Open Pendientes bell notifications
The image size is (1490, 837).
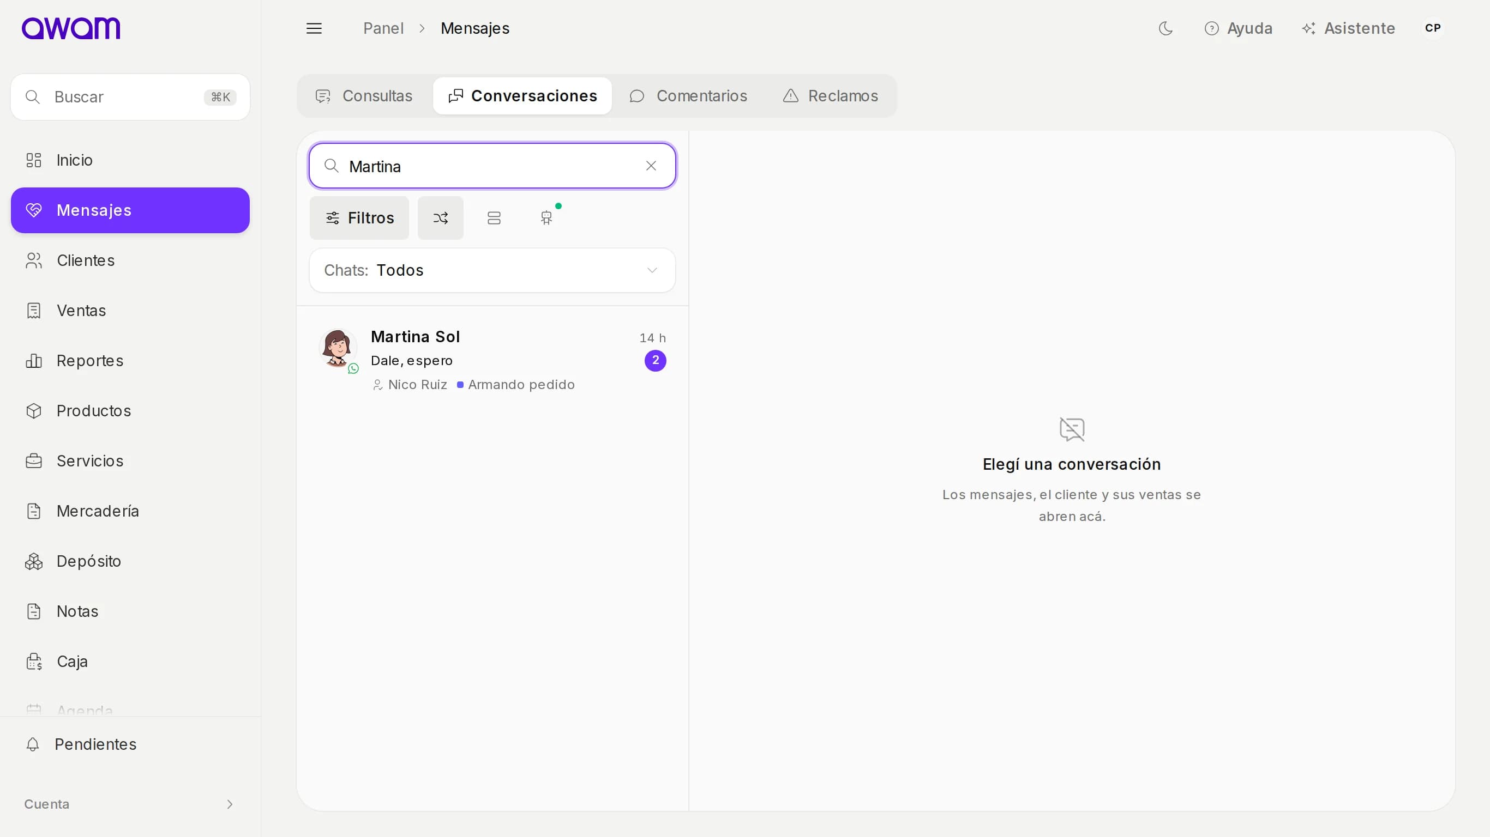[x=130, y=744]
